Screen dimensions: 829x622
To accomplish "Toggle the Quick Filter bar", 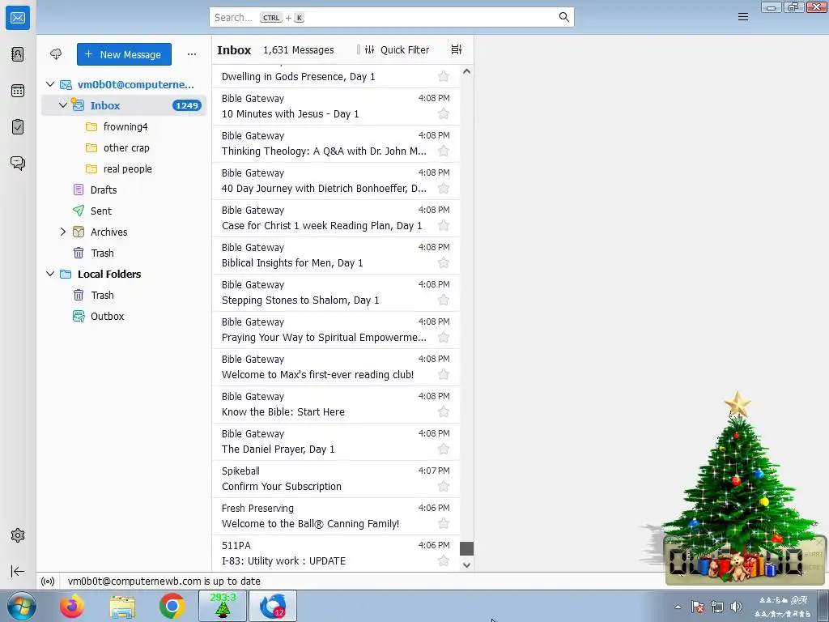I will tap(397, 49).
